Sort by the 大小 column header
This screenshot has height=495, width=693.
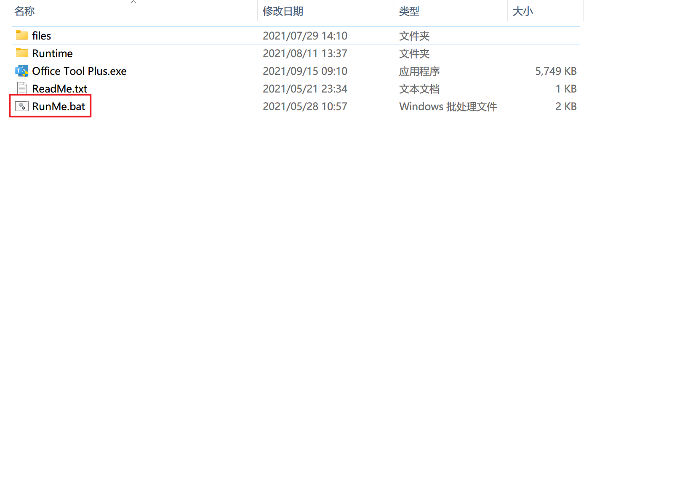coord(522,11)
